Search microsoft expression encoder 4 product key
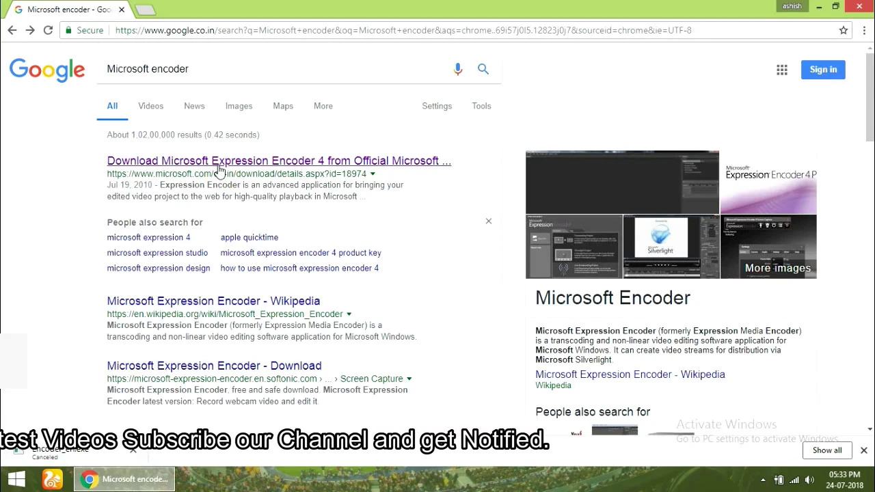The image size is (875, 492). click(301, 253)
